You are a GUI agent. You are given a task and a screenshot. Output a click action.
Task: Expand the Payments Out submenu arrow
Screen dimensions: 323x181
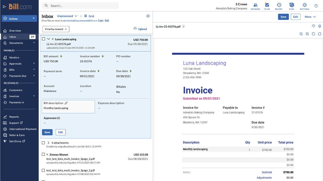coord(34,76)
